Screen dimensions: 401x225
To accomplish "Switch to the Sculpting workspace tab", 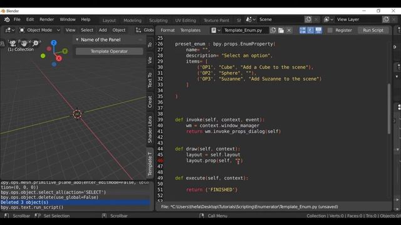I will 159,21.
